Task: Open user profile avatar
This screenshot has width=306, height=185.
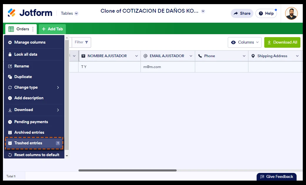Action: click(x=291, y=13)
